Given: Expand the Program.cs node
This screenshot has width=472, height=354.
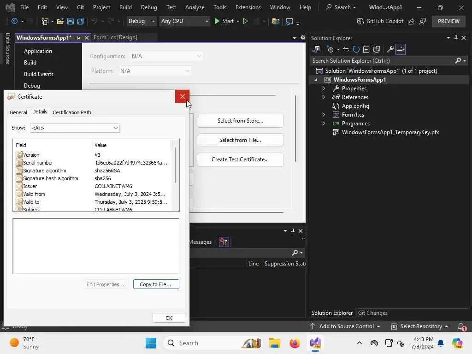Looking at the screenshot, I should (x=324, y=124).
